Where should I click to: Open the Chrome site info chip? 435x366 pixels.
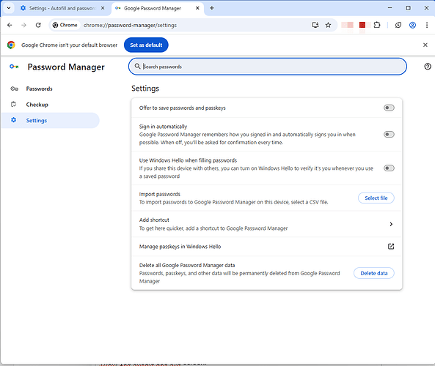click(65, 25)
